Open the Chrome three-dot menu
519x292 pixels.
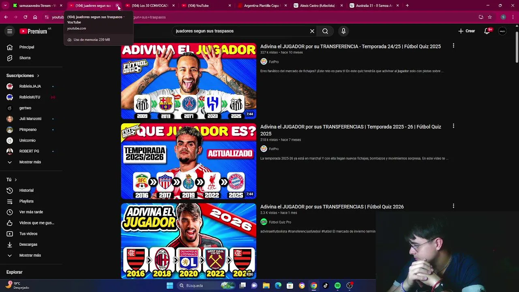[x=513, y=17]
